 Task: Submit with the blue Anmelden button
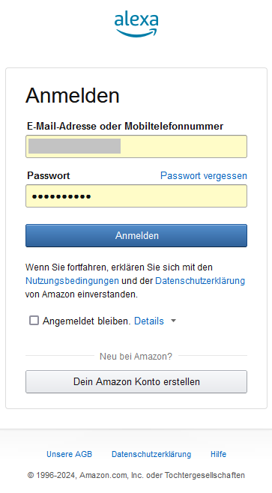[x=136, y=235]
